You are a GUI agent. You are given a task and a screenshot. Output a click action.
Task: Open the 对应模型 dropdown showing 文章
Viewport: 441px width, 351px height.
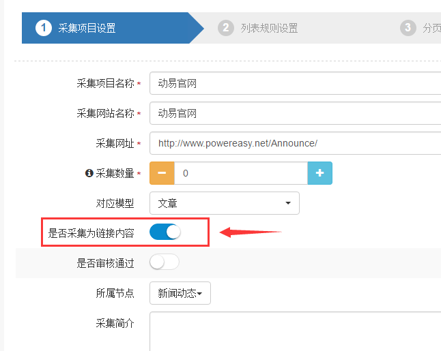(225, 202)
